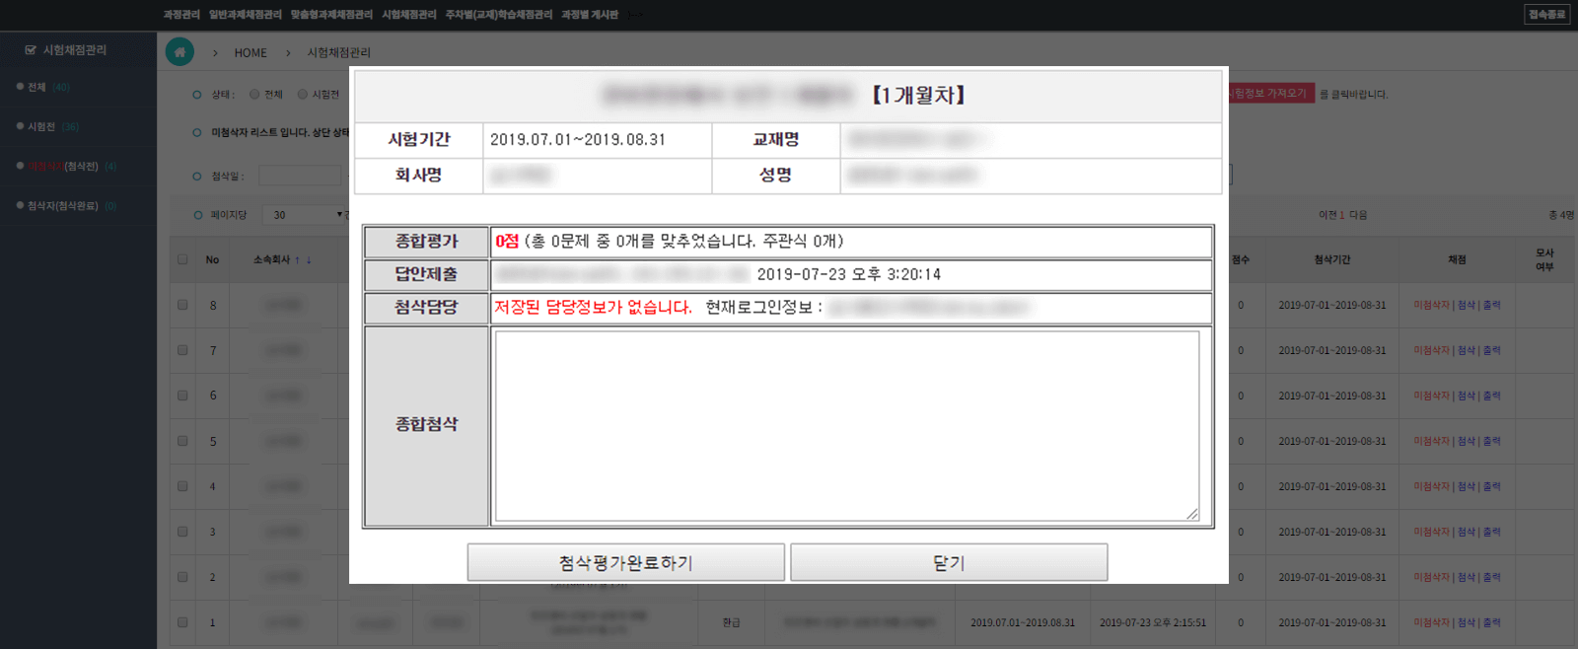Click 시험채점관리 in the breadcrumb
Image resolution: width=1578 pixels, height=649 pixels.
click(339, 53)
